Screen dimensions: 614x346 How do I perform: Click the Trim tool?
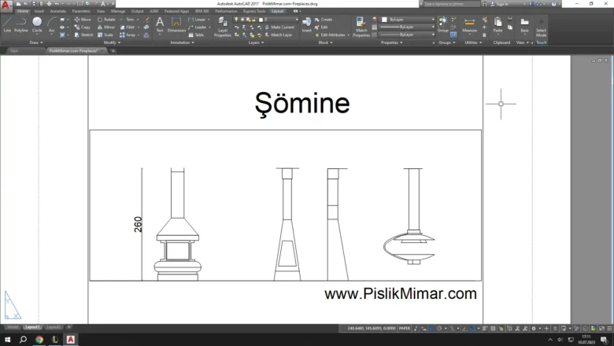click(x=127, y=19)
